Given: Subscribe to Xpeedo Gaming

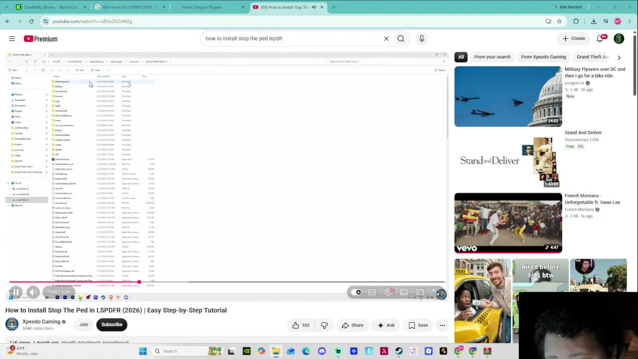Looking at the screenshot, I should [x=112, y=325].
